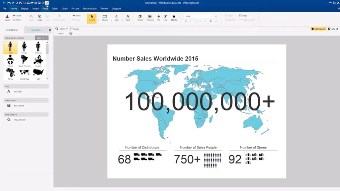Expand the Shape tool dropdown arrow
Viewport: 340px width, 191px height.
click(111, 20)
